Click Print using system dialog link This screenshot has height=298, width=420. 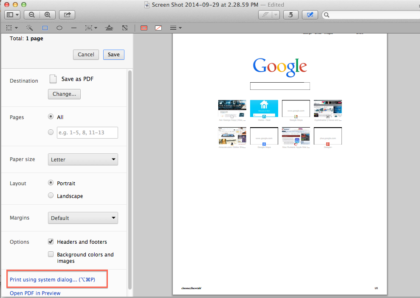53,279
